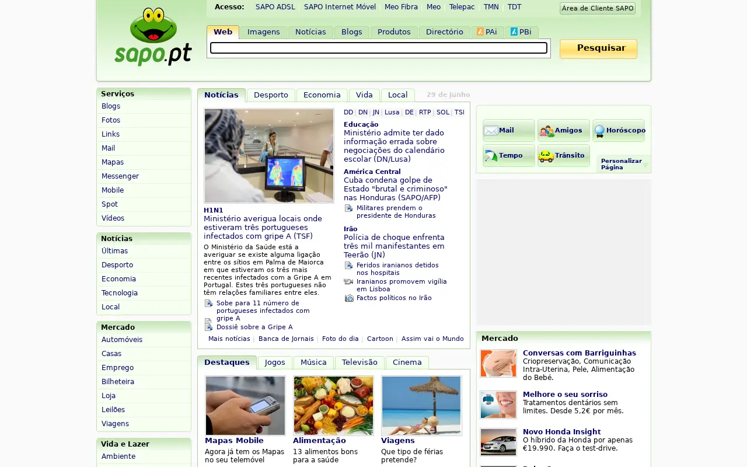Open the Horóscopo crystal ball widget

(x=618, y=130)
